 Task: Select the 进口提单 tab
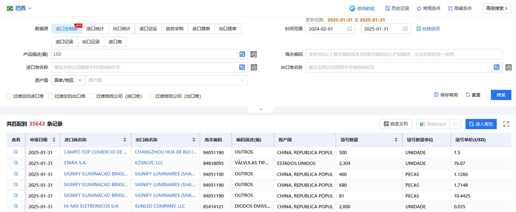click(x=201, y=29)
